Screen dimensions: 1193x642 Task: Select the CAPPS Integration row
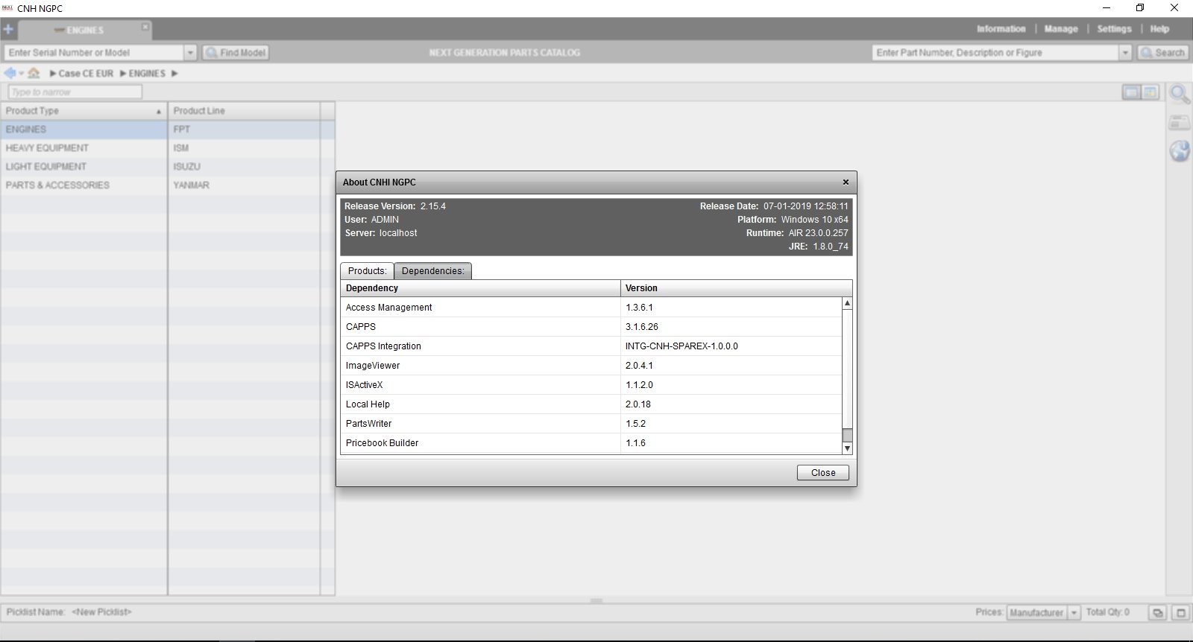(591, 346)
